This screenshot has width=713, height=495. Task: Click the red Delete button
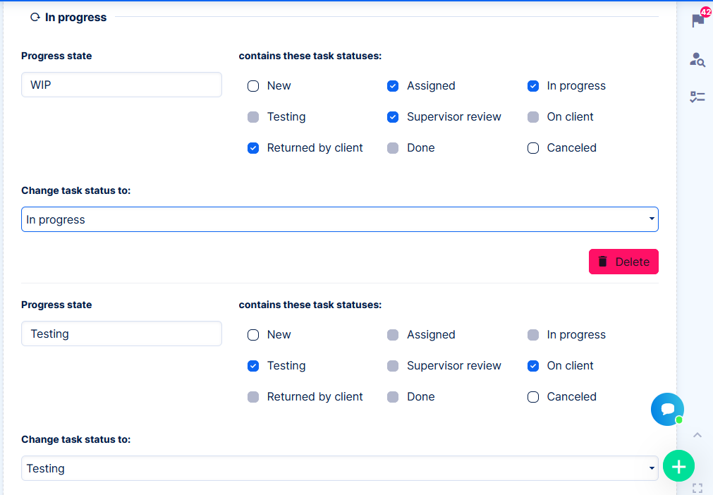[x=623, y=262]
